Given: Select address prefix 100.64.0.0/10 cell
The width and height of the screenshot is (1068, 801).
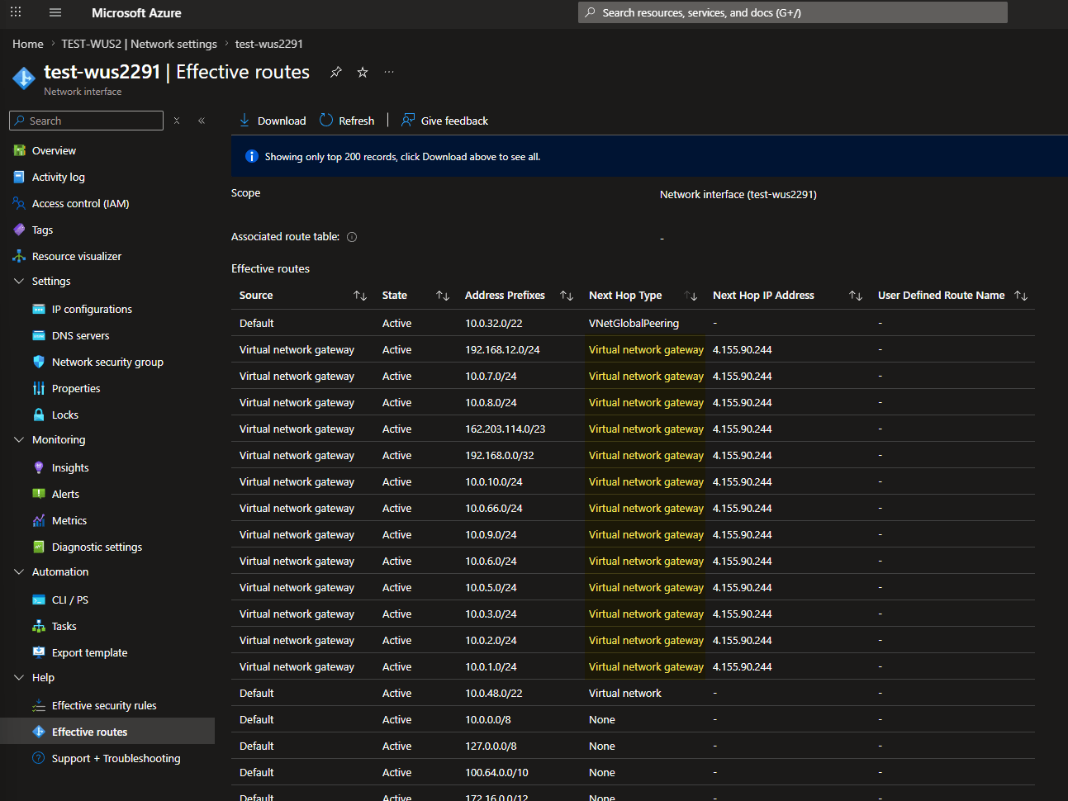Looking at the screenshot, I should click(x=496, y=772).
